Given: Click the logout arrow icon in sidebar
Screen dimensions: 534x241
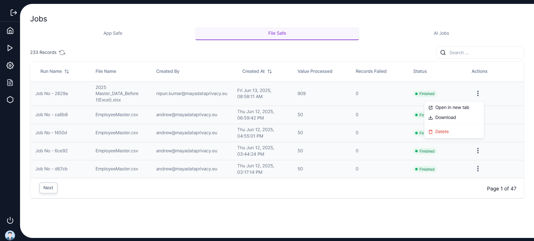Looking at the screenshot, I should coord(13,13).
